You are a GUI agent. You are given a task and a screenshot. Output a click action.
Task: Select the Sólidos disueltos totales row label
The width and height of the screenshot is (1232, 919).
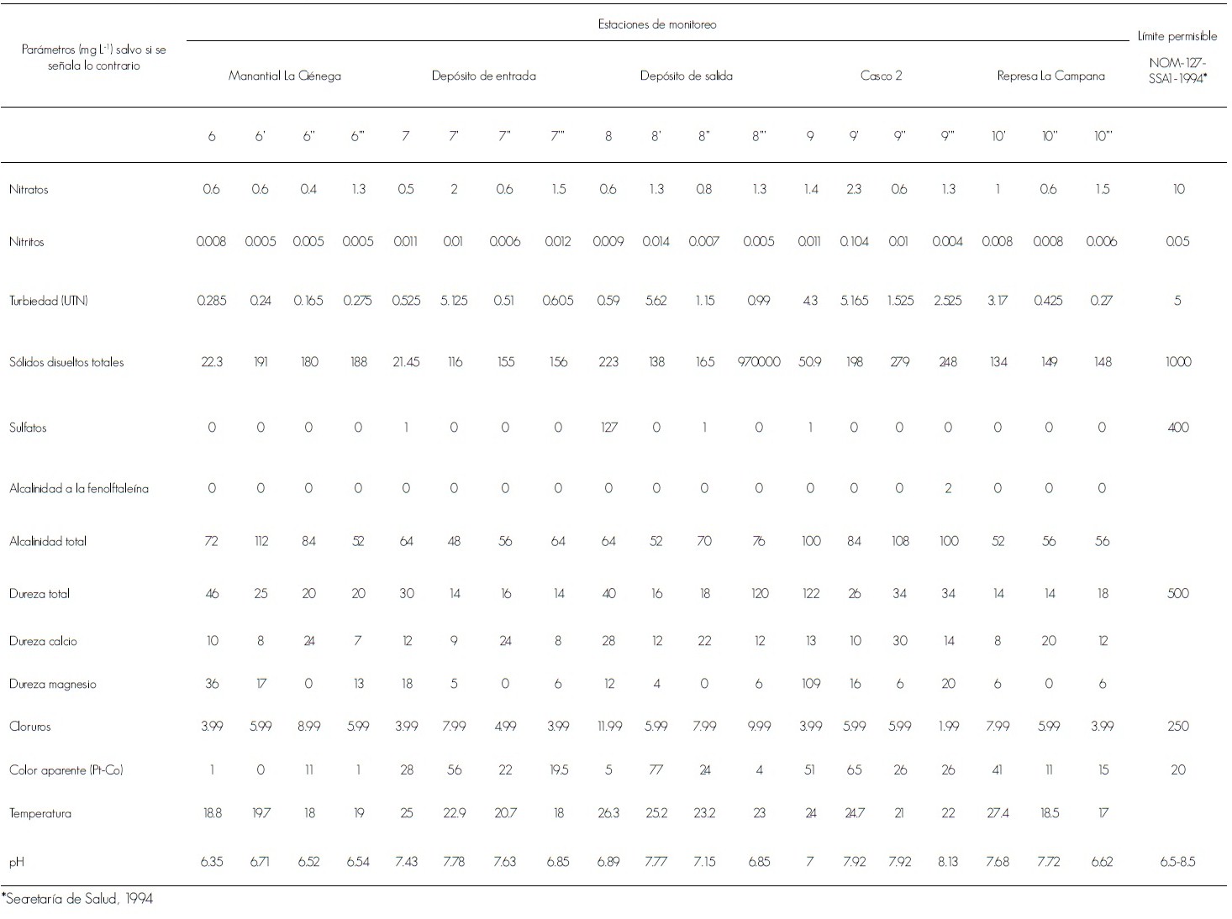click(x=66, y=363)
